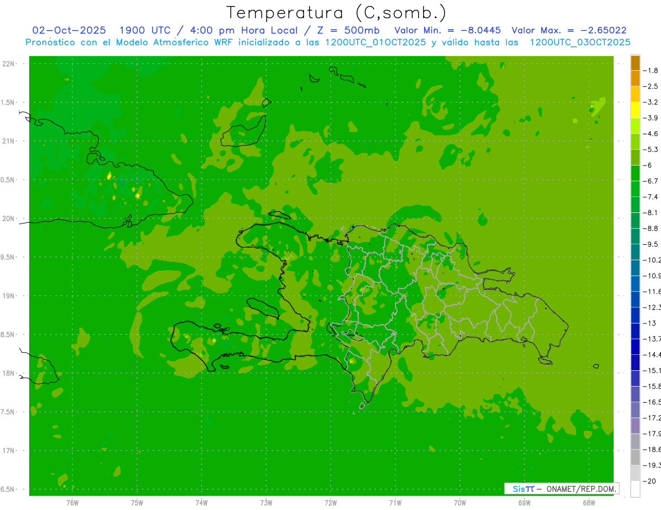The width and height of the screenshot is (661, 510).
Task: Click the "6.5N" latitude label
Action: pyautogui.click(x=8, y=489)
